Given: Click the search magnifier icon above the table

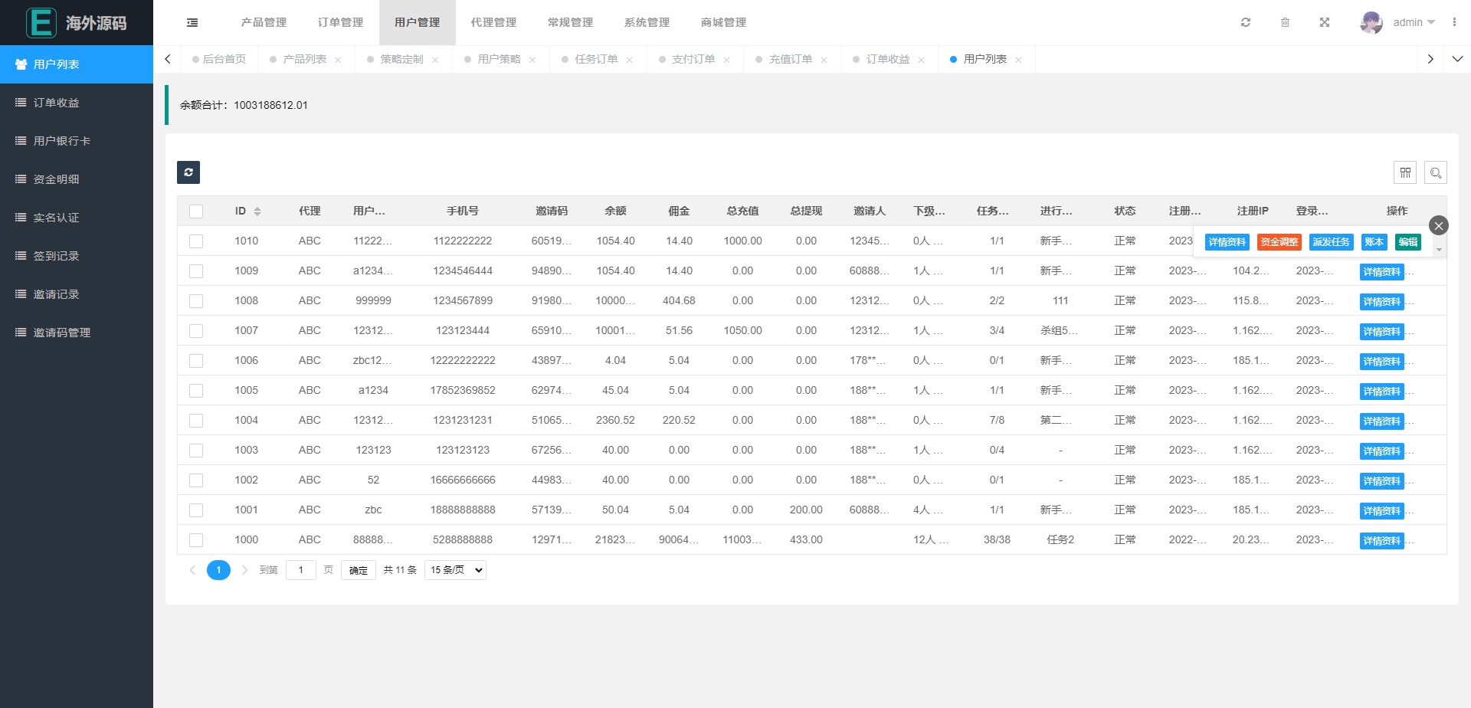Looking at the screenshot, I should click(x=1436, y=172).
